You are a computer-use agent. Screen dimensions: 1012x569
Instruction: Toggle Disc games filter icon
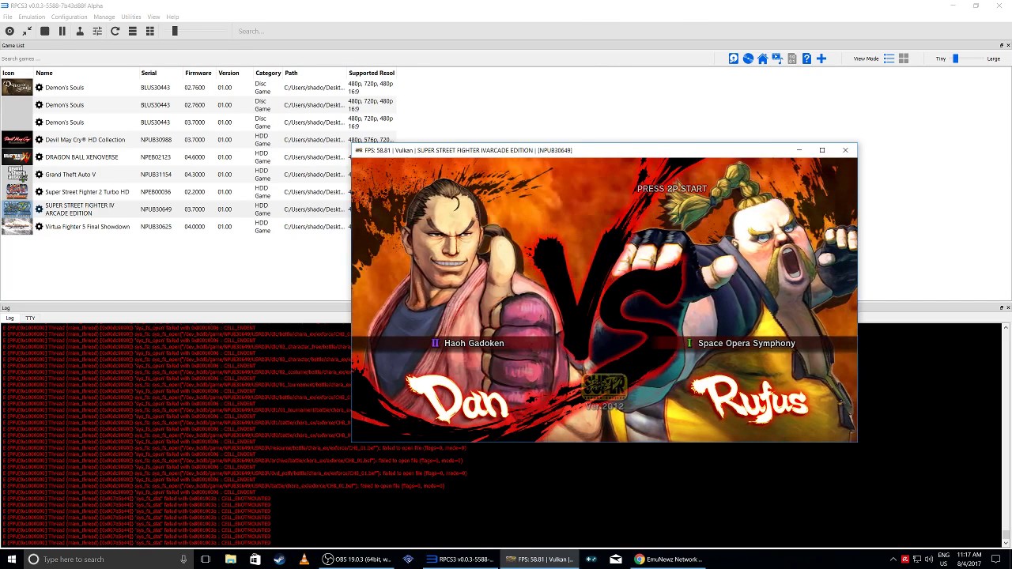click(x=748, y=58)
